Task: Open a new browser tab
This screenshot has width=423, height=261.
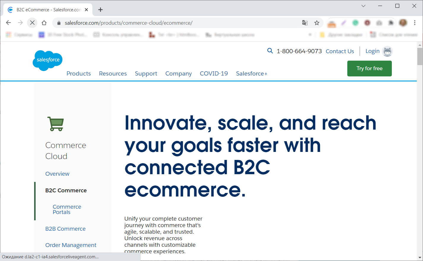Action: [x=100, y=10]
